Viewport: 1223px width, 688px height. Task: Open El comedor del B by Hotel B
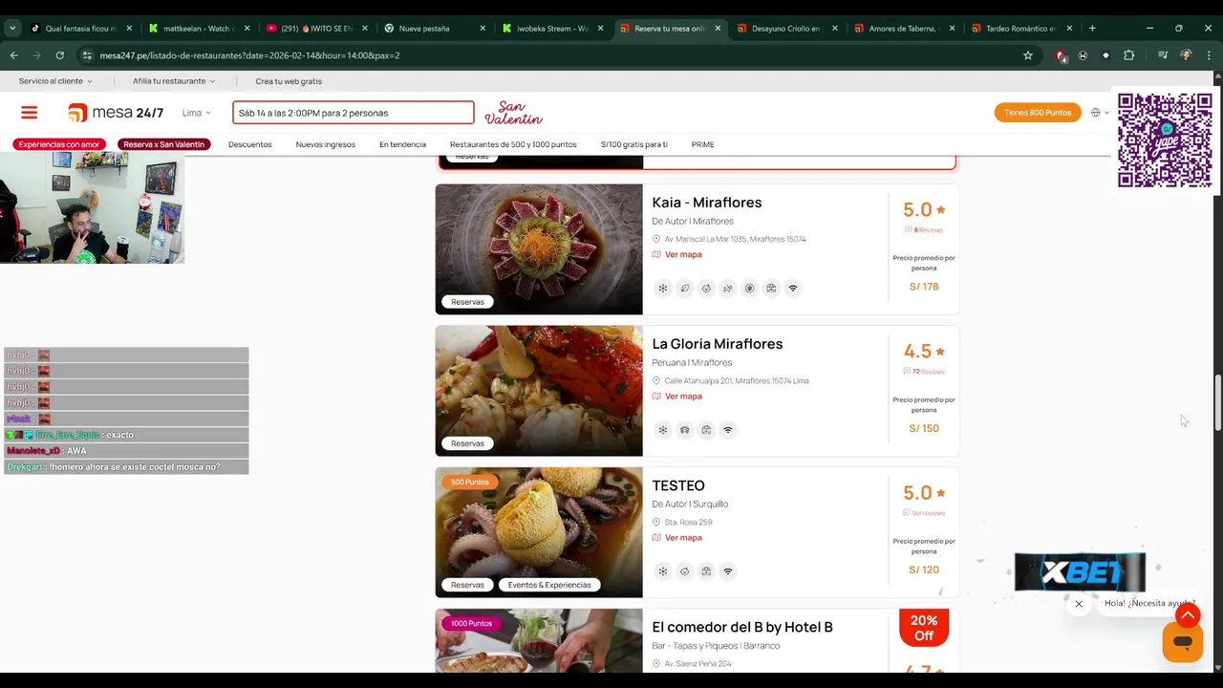742,627
